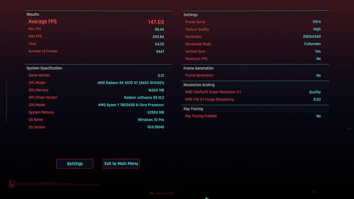This screenshot has height=199, width=354.
Task: Click the Number of Frames value 9447
Action: 160,51
